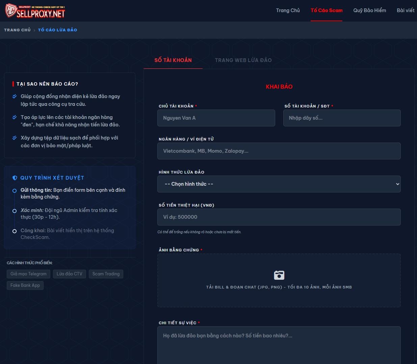Click the Số Tiền Thiệt Hại field
This screenshot has height=364, width=417.
pyautogui.click(x=279, y=217)
